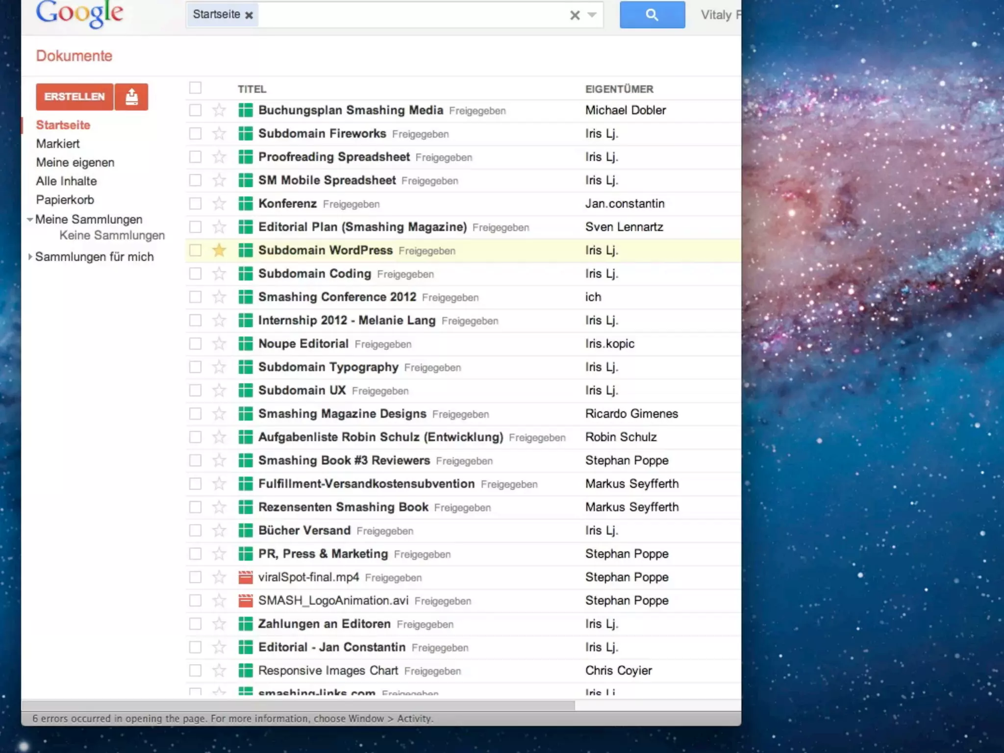Click the Buchungsplan Smashing Media spreadsheet icon
Viewport: 1004px width, 753px height.
[245, 110]
